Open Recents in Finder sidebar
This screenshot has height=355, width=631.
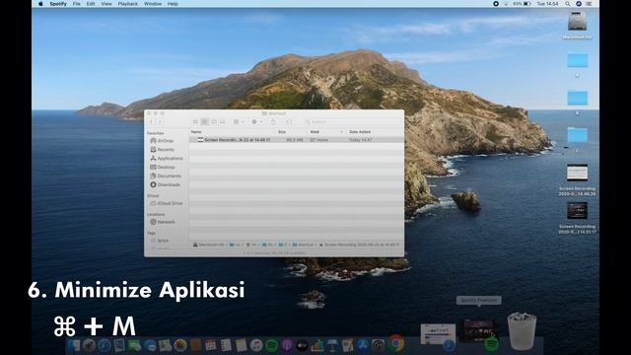[162, 149]
